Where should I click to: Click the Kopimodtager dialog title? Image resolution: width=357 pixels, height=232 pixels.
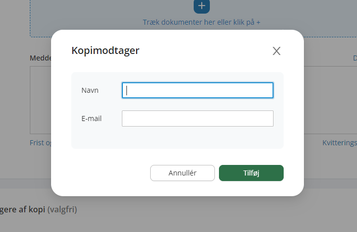tap(105, 50)
